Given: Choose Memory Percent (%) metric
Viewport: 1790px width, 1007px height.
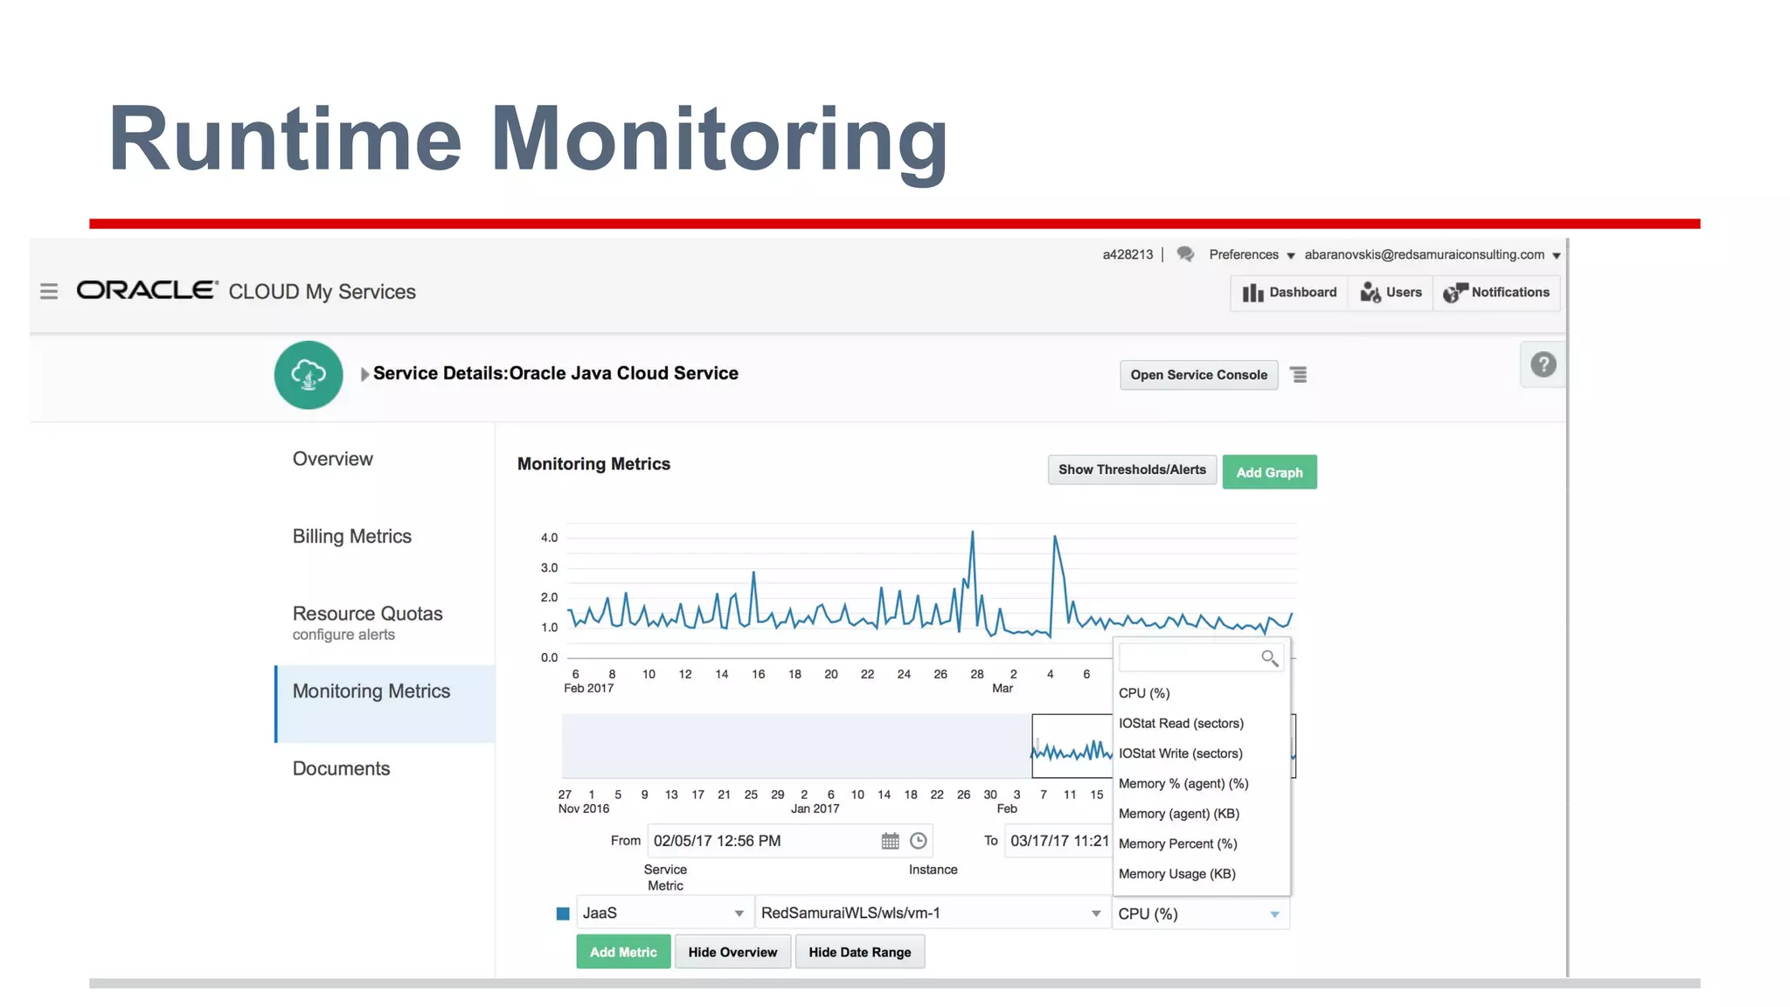Looking at the screenshot, I should [x=1201, y=844].
